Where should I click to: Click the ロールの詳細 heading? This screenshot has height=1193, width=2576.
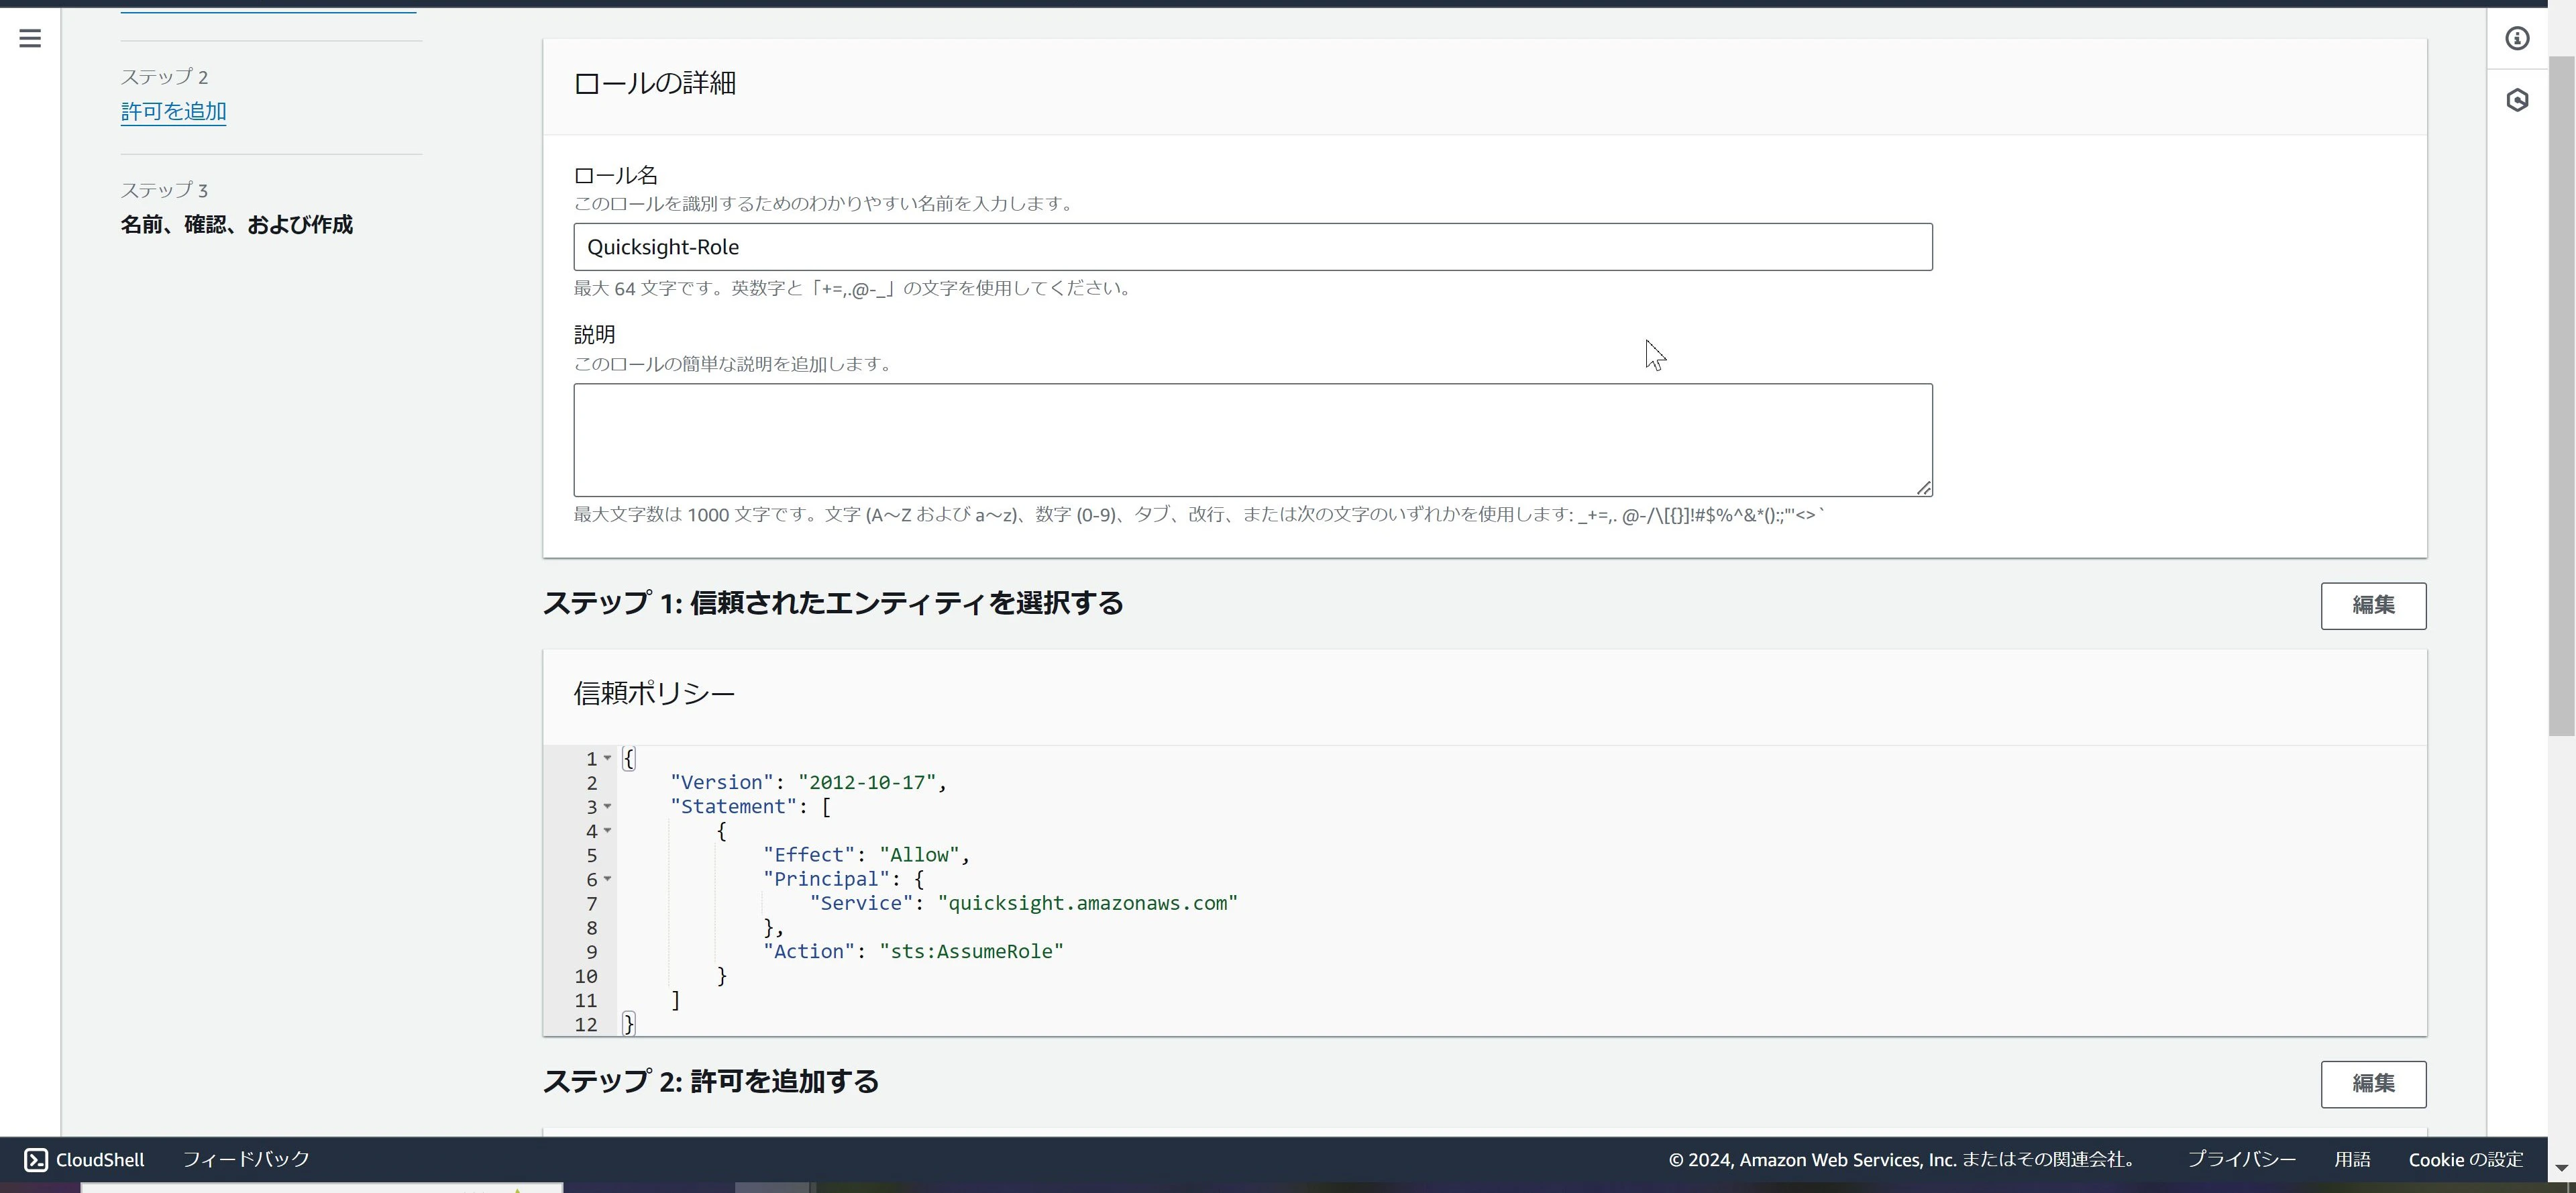[x=655, y=83]
